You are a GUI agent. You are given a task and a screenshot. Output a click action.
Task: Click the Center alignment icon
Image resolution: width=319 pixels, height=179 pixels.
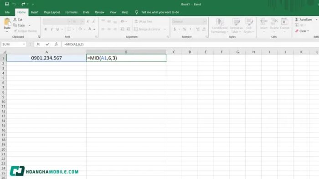pyautogui.click(x=109, y=30)
